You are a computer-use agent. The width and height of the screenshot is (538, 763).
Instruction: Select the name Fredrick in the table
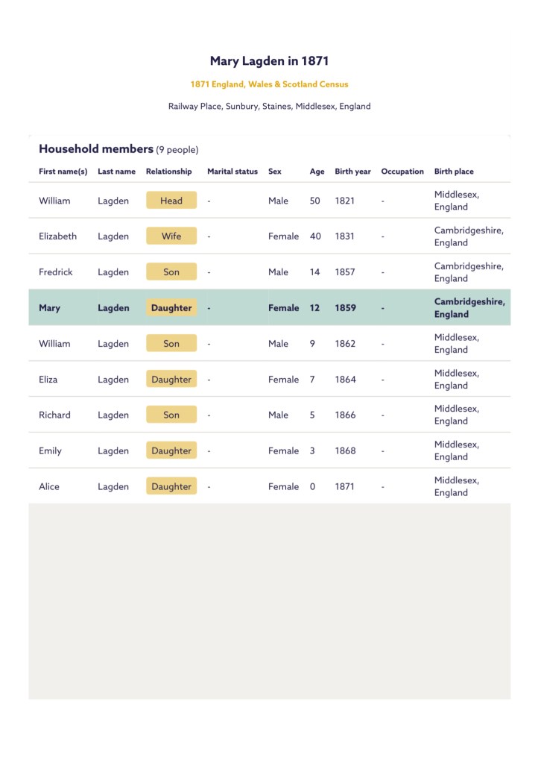click(56, 272)
